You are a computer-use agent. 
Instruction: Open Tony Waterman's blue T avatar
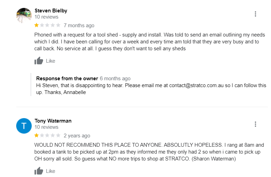[x=24, y=126]
